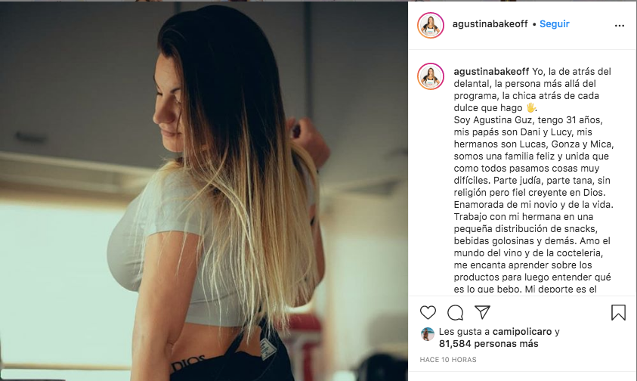Save the post with the bookmark icon
Viewport: 637px width, 381px height.
coord(618,313)
